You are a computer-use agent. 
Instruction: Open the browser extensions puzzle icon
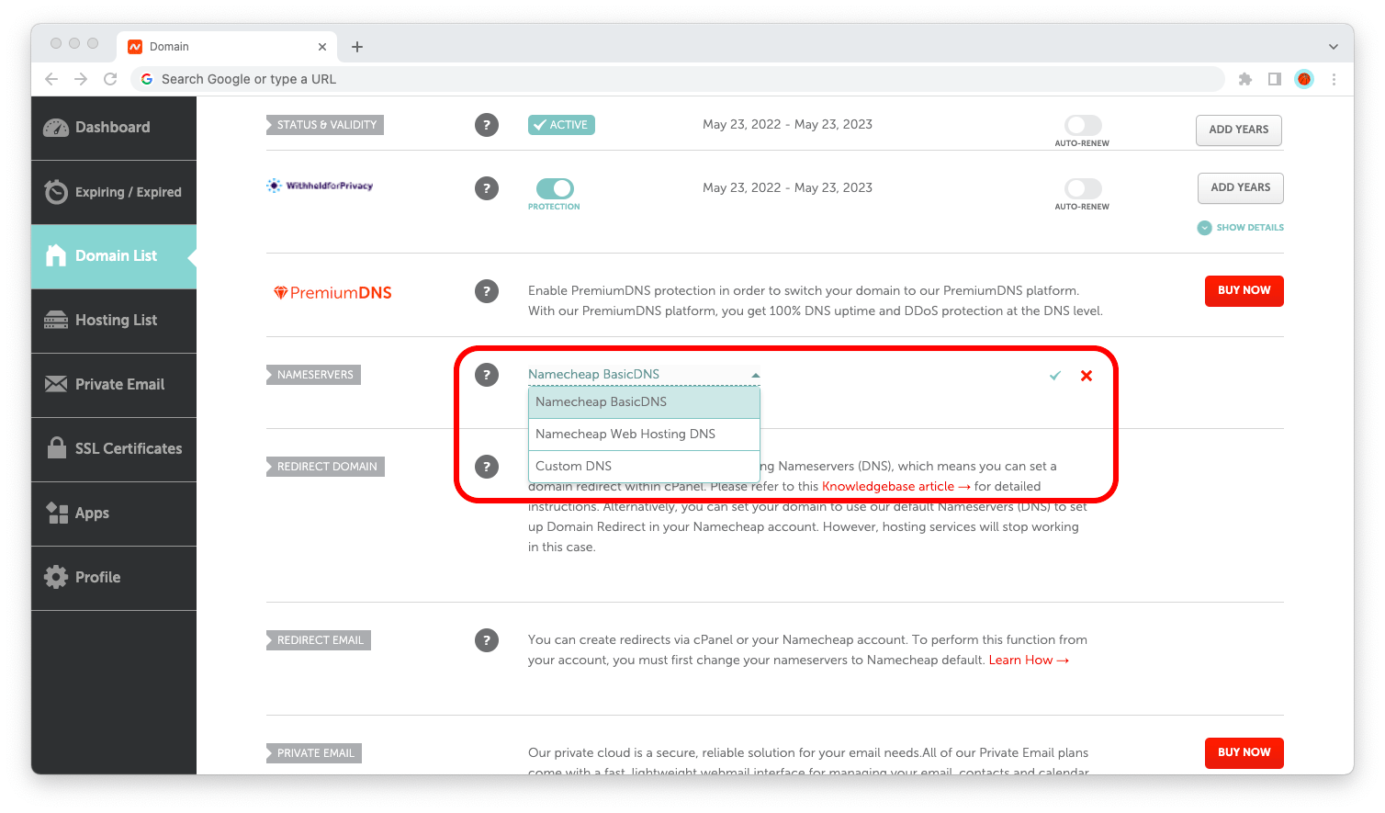coord(1245,79)
